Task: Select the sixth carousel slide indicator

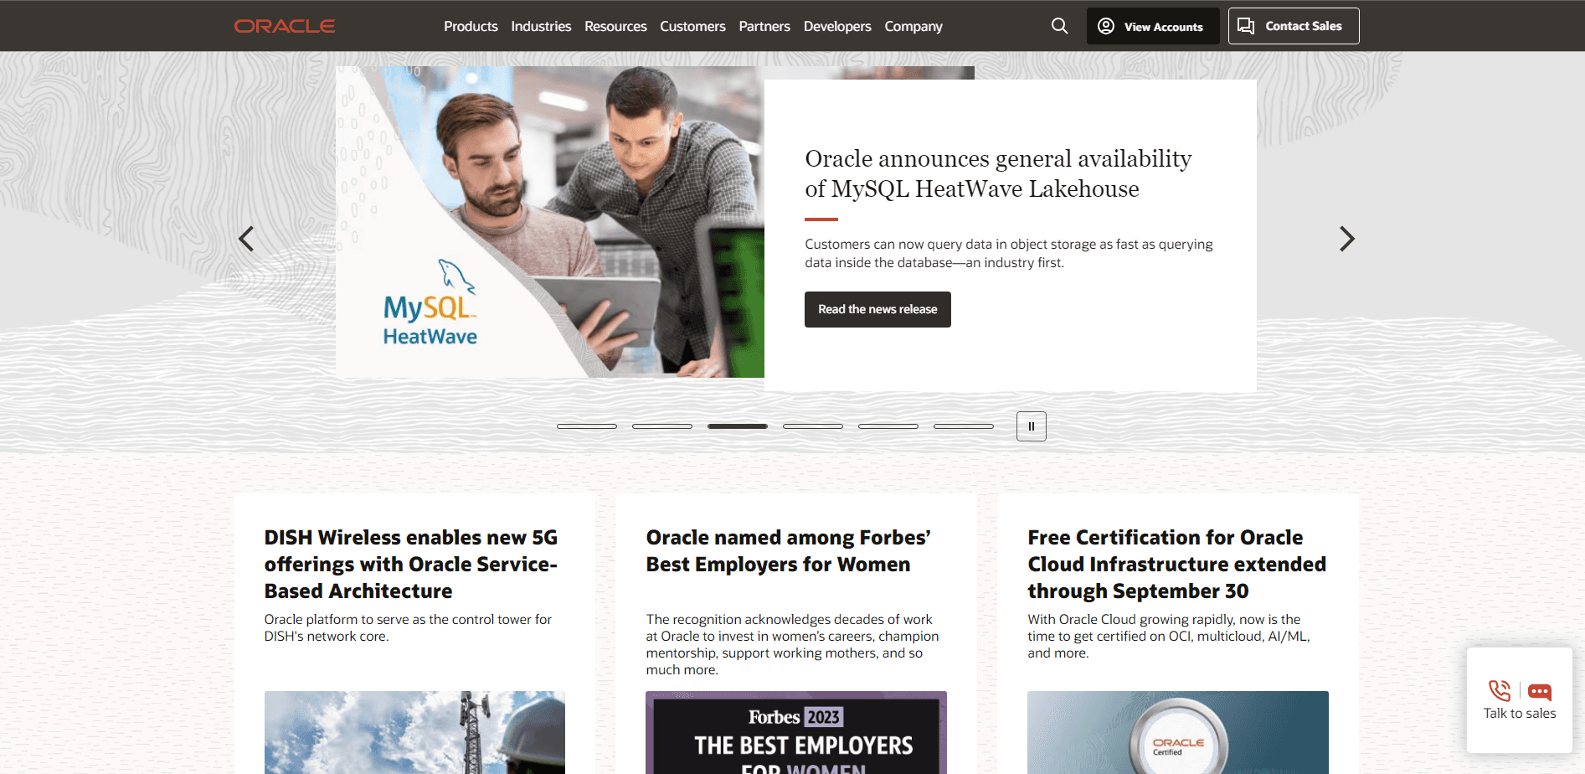Action: tap(964, 426)
